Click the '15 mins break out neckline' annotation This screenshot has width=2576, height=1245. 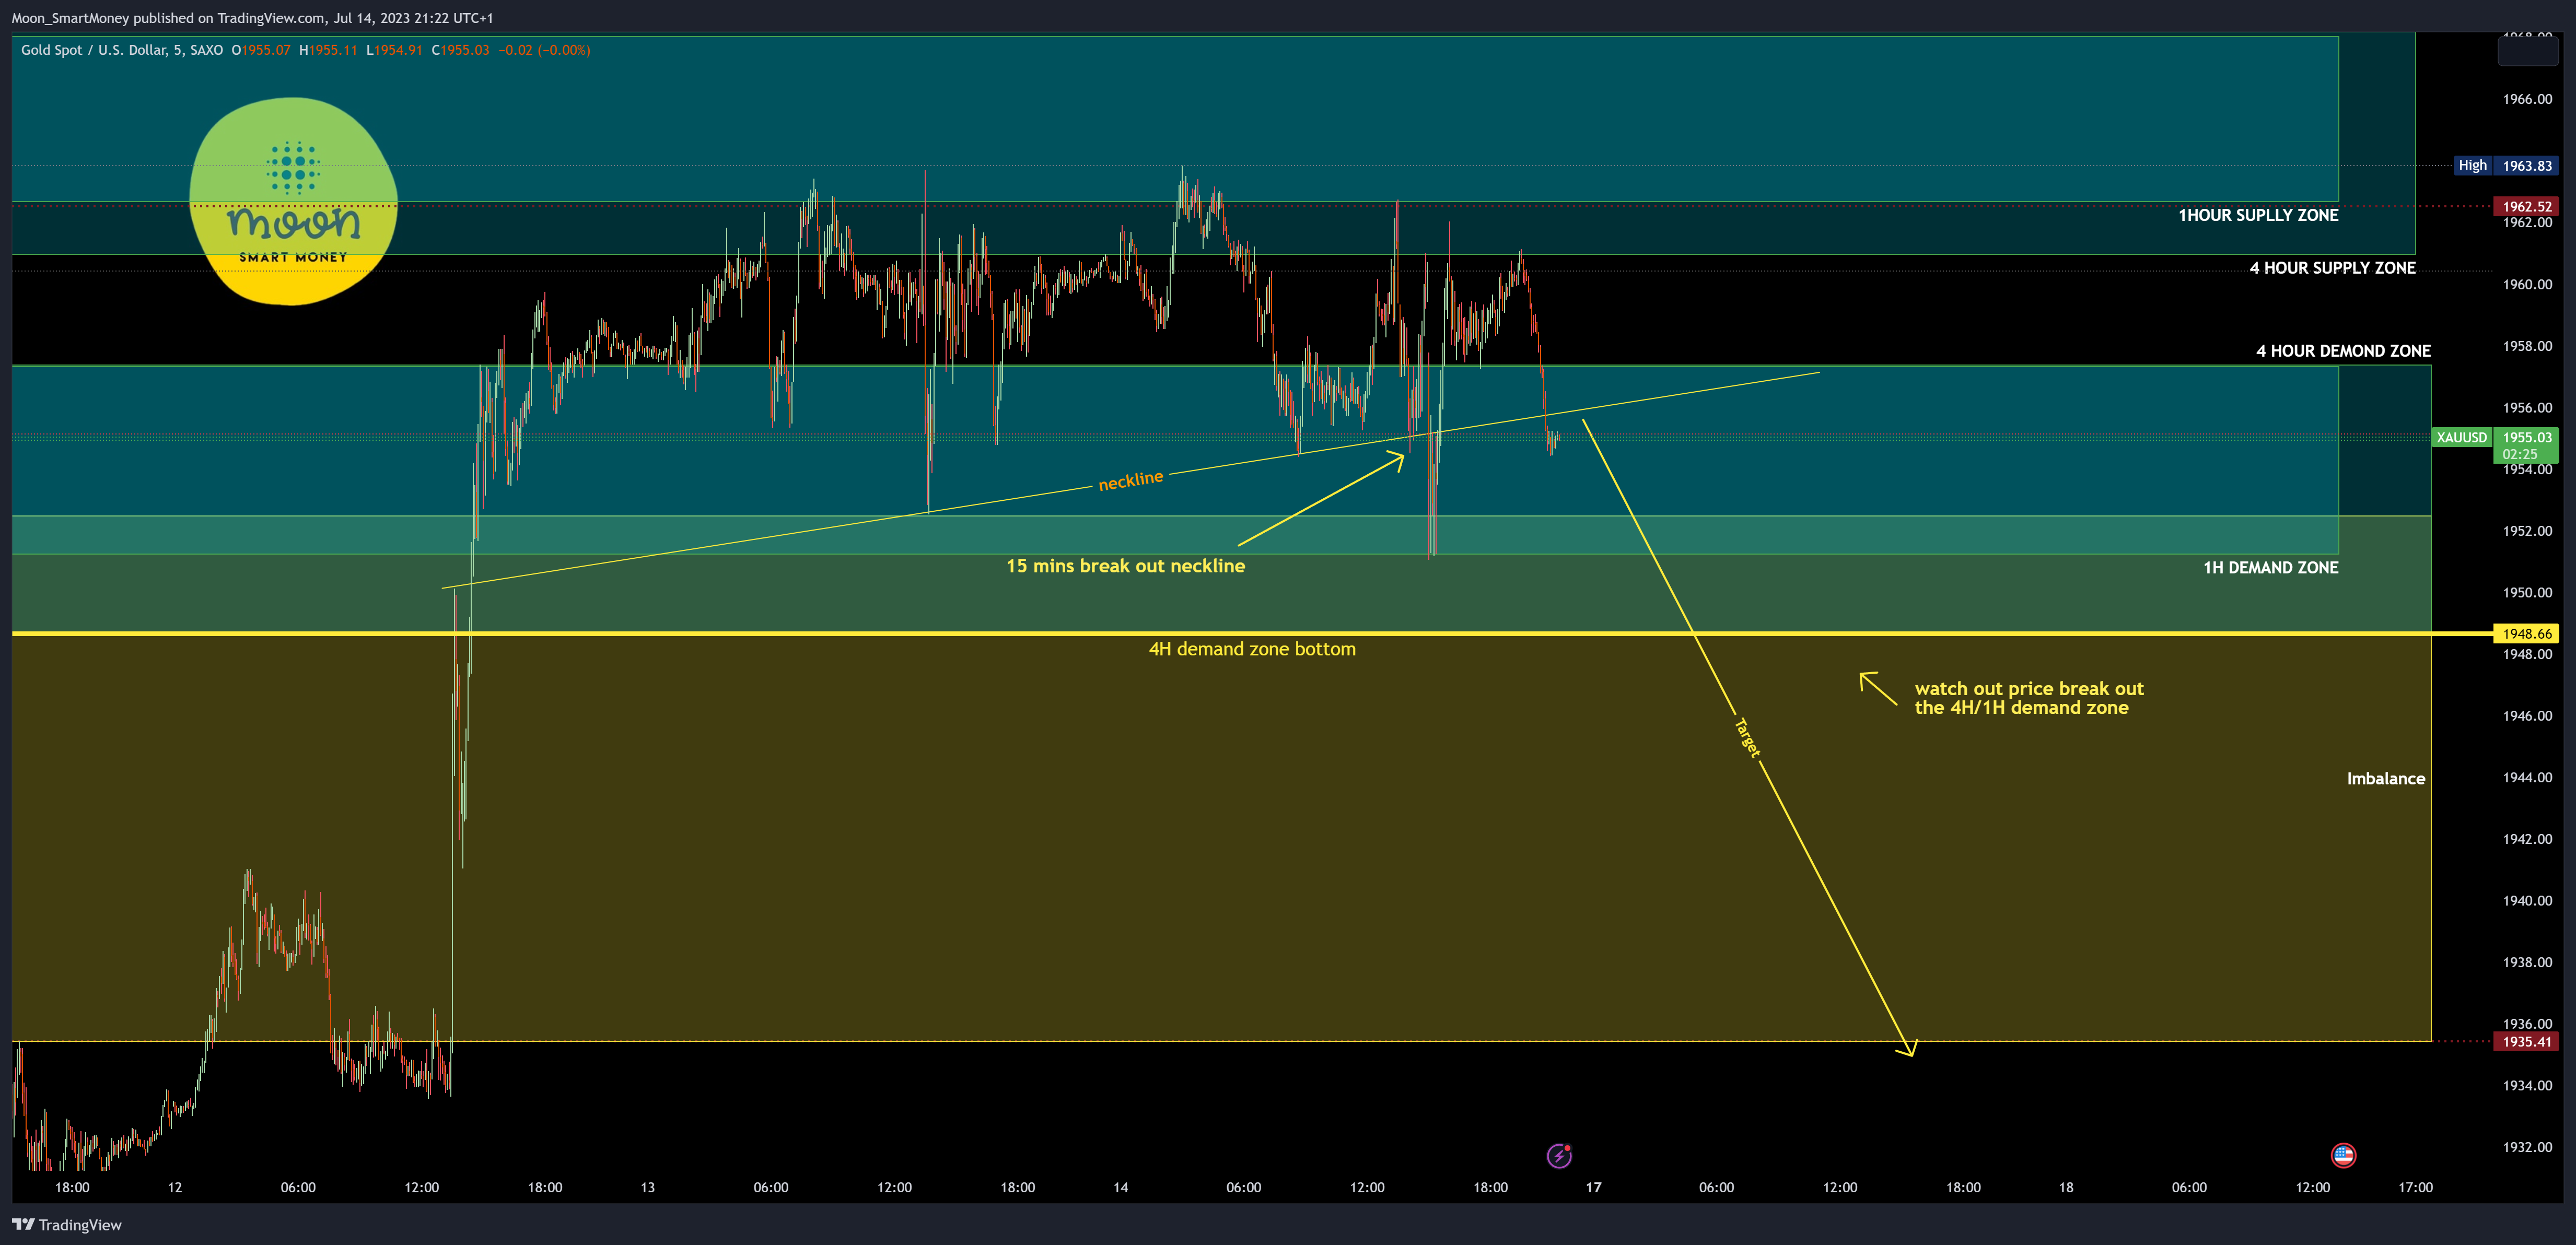1125,566
